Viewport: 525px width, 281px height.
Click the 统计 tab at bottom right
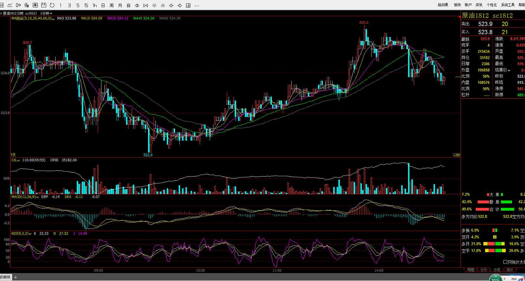[510, 270]
